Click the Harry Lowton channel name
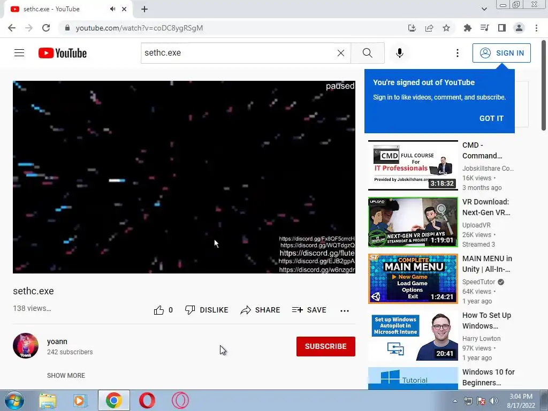The image size is (548, 411). pos(481,338)
